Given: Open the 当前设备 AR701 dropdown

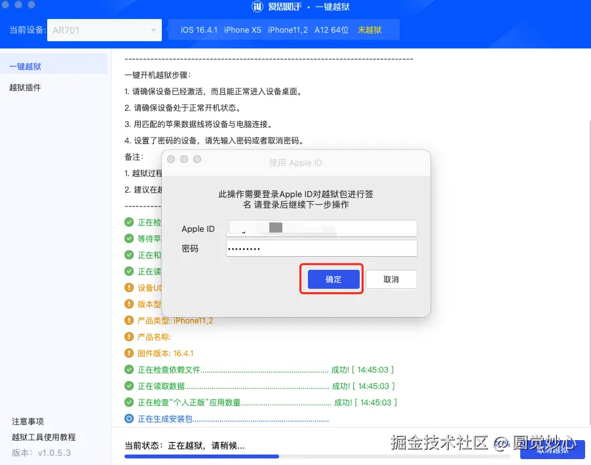Looking at the screenshot, I should pyautogui.click(x=104, y=30).
